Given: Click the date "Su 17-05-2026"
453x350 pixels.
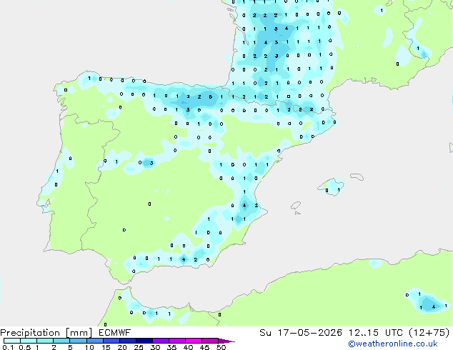Looking at the screenshot, I should tap(301, 332).
